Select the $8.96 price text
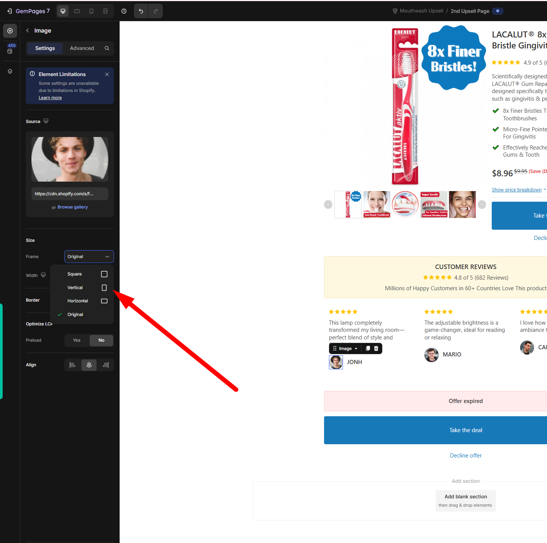 [x=502, y=173]
